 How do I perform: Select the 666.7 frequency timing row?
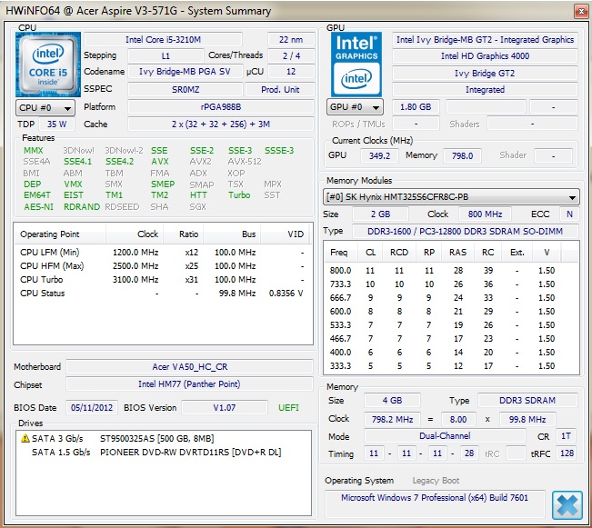(451, 298)
